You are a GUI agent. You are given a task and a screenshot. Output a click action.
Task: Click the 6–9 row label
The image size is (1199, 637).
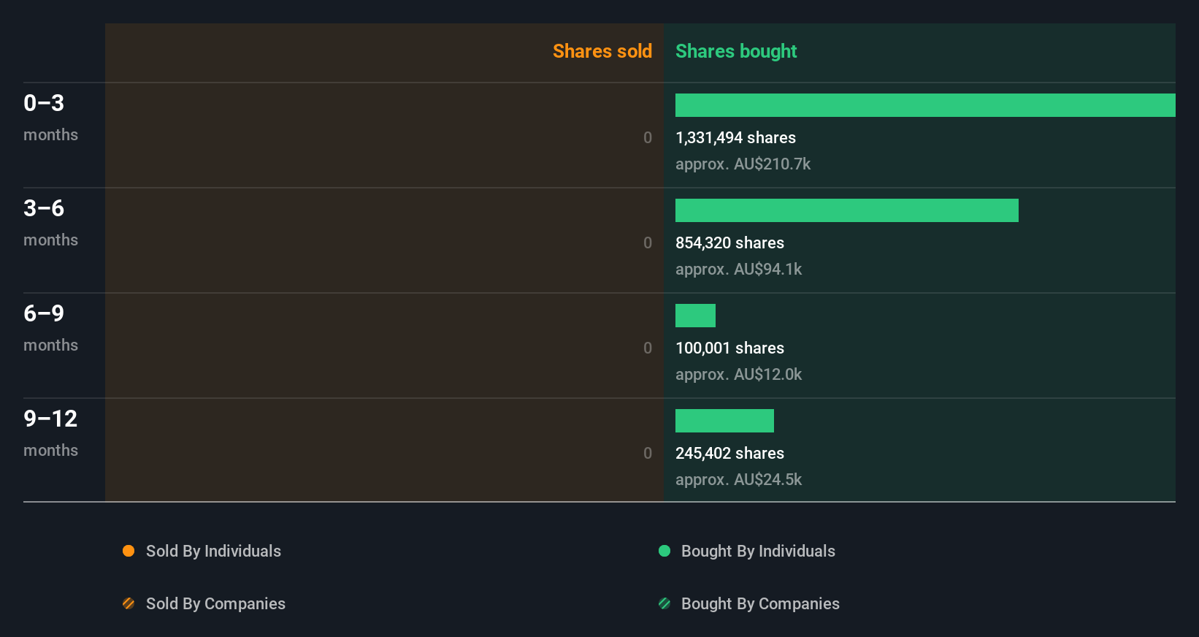pos(44,313)
